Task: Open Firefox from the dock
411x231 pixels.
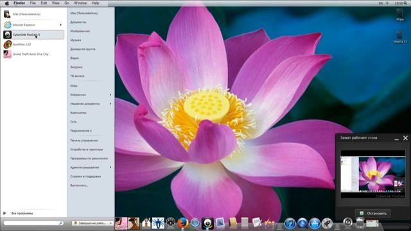Action: tap(182, 223)
